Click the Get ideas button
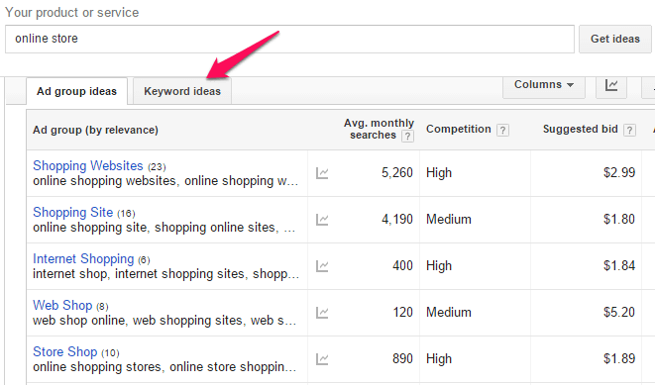The image size is (655, 385). [615, 39]
